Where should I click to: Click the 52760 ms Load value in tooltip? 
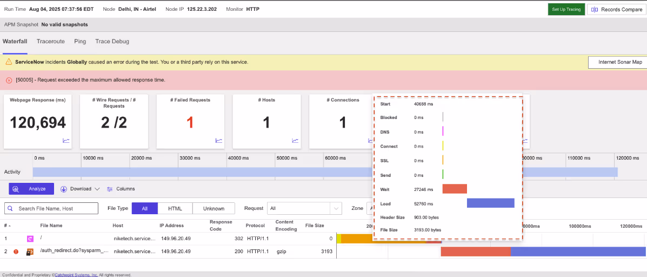pos(423,204)
